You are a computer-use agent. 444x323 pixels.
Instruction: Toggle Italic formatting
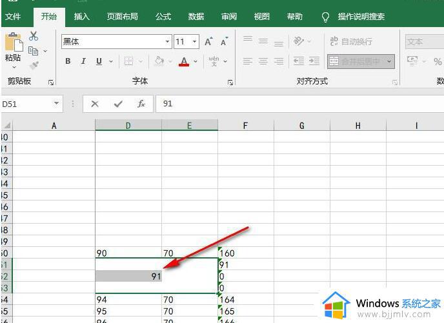[x=83, y=61]
